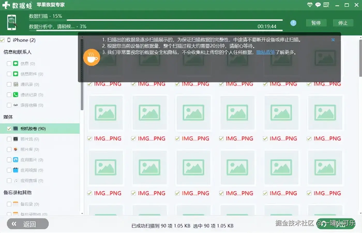Enable the 照片流 (0) checkbox
The width and height of the screenshot is (362, 233).
pos(9,139)
